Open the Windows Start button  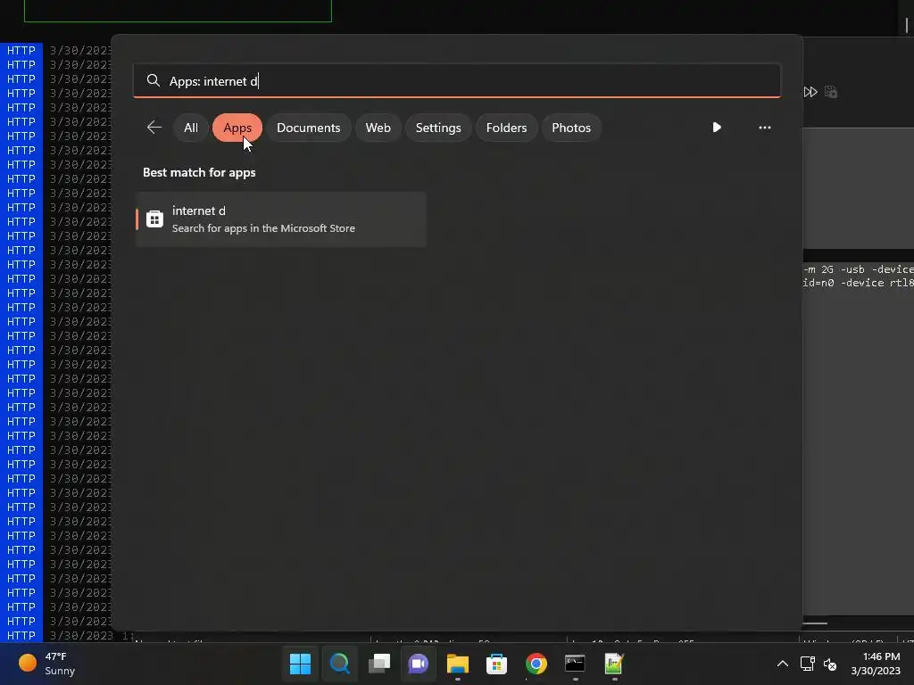click(x=300, y=664)
